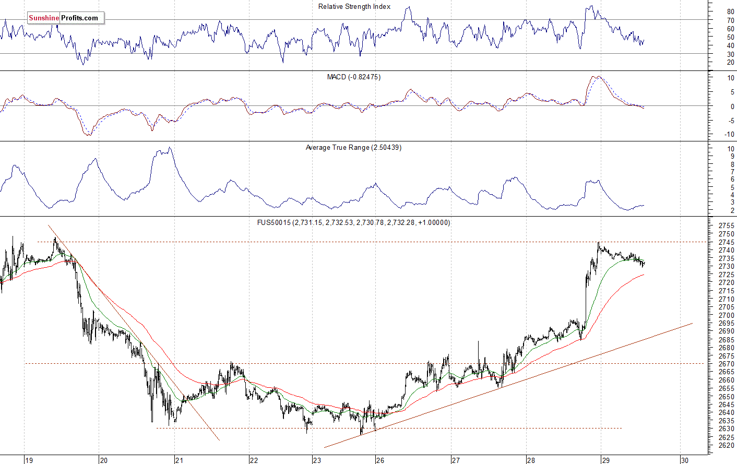Screen dimensions: 737x464
Task: Click the MACD -10 axis label
Action: tap(729, 135)
